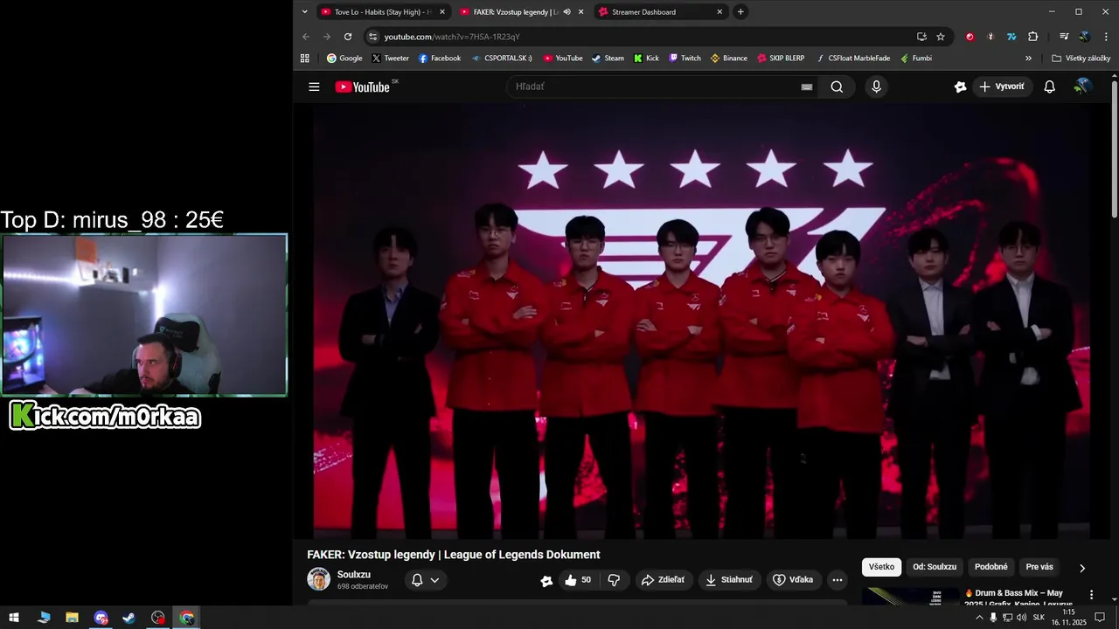Share the video via Zdieľať
The image size is (1119, 629).
click(663, 580)
